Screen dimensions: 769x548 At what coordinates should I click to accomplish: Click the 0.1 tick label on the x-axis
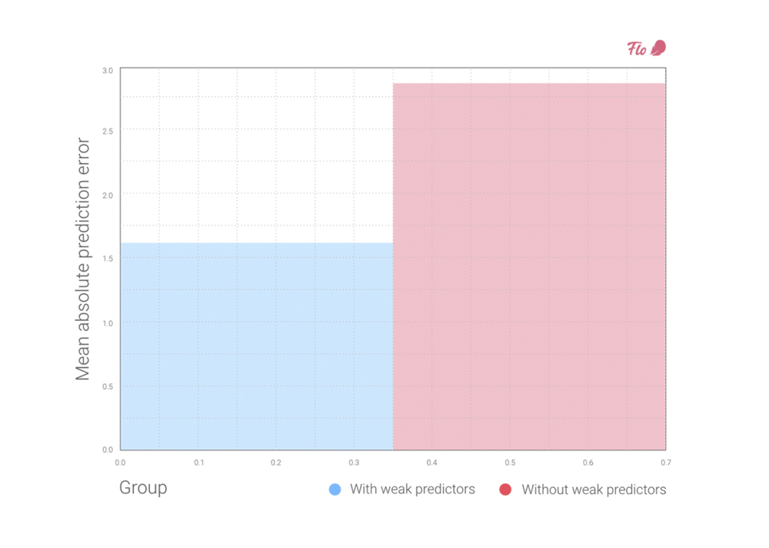click(x=198, y=463)
